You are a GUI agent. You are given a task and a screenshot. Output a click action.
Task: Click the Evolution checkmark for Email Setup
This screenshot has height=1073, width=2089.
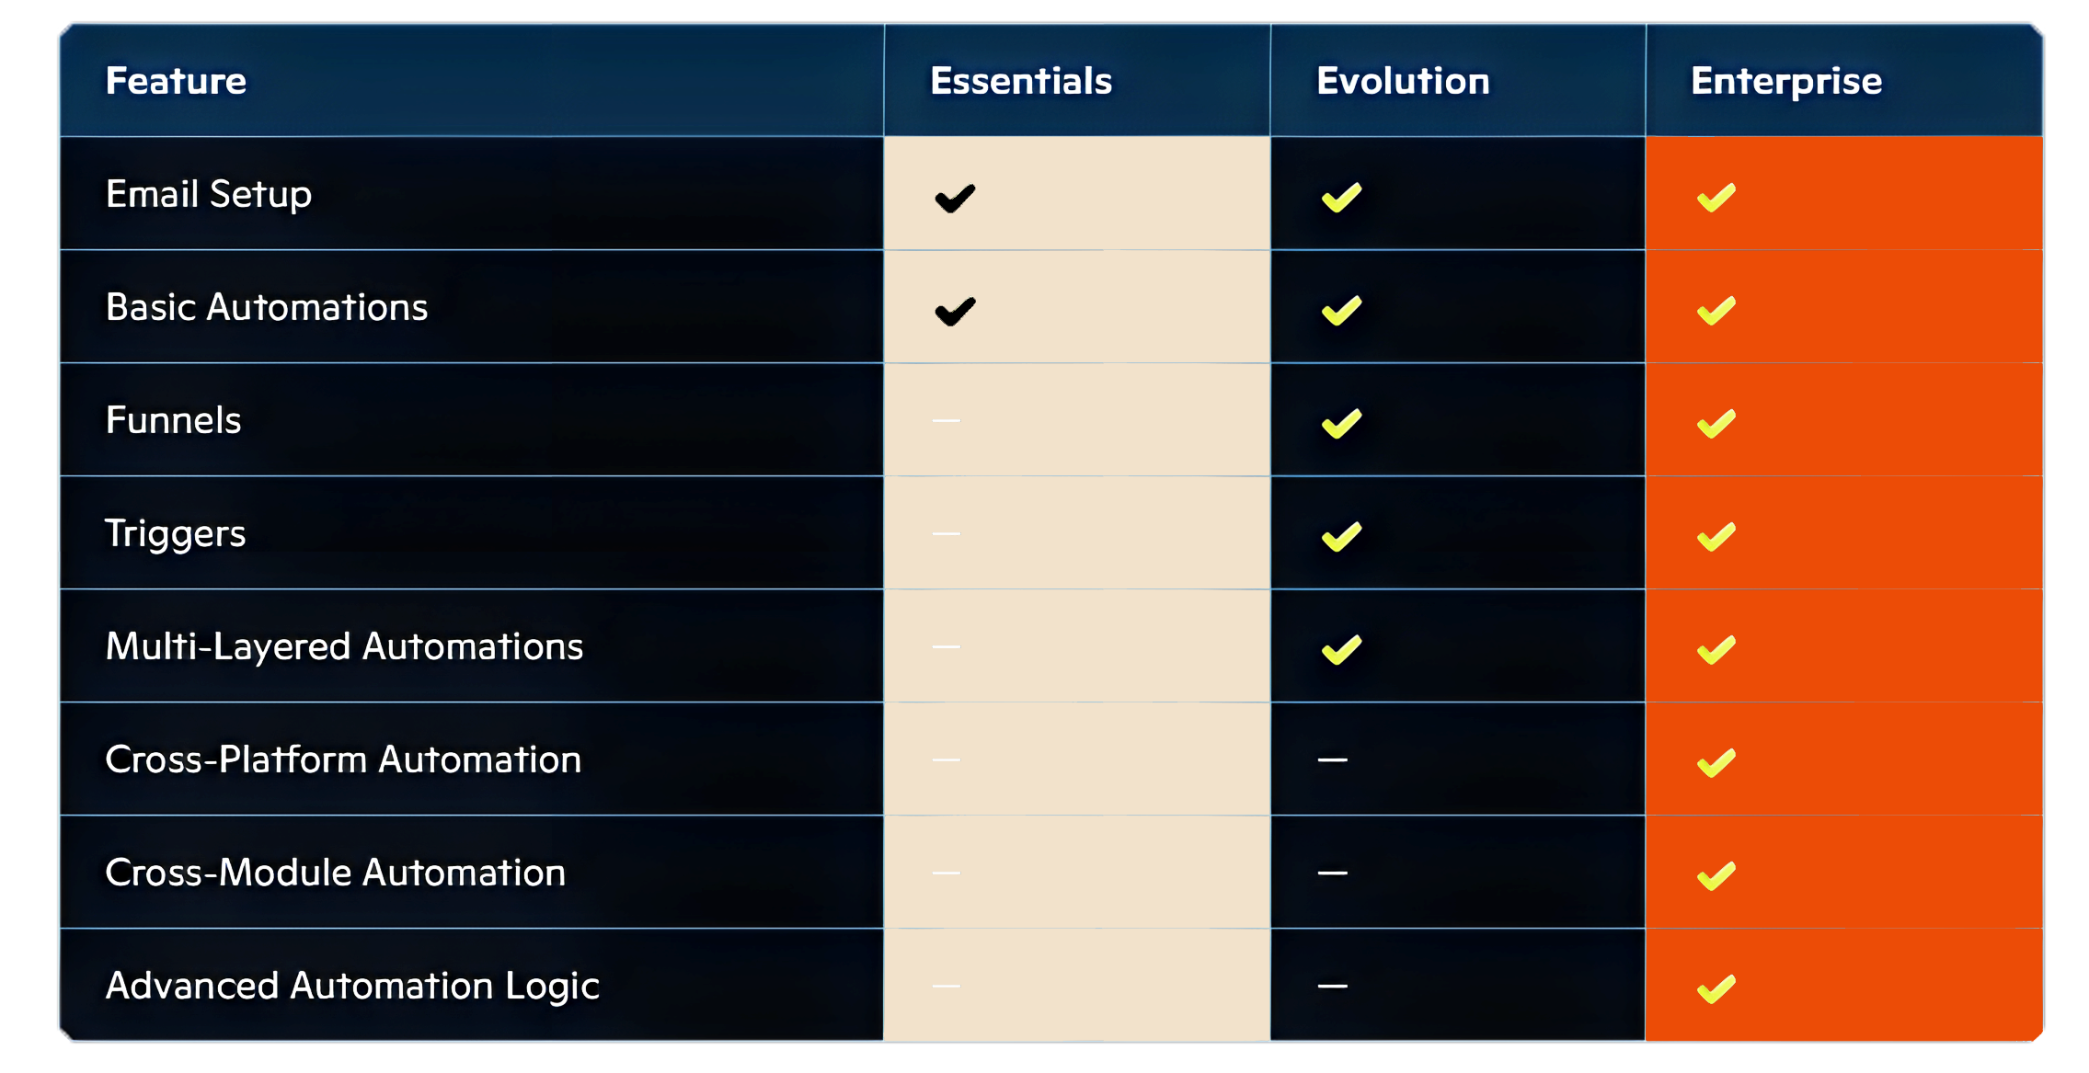pos(1341,198)
